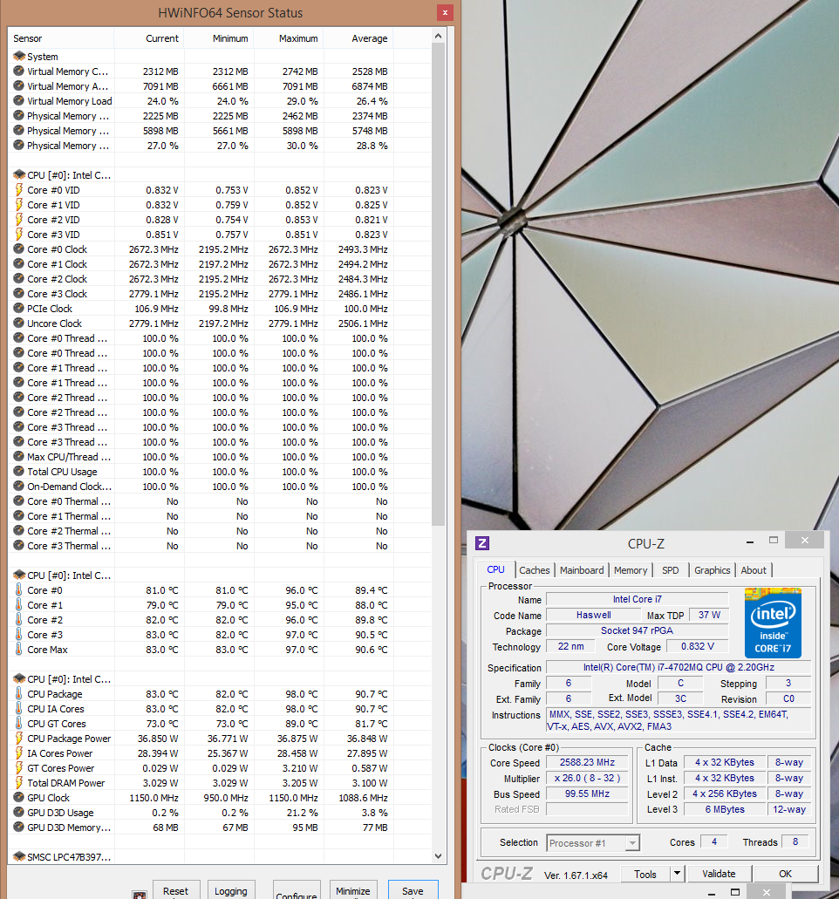The height and width of the screenshot is (899, 839).
Task: Select the CPU tab in CPU-Z
Action: (495, 569)
